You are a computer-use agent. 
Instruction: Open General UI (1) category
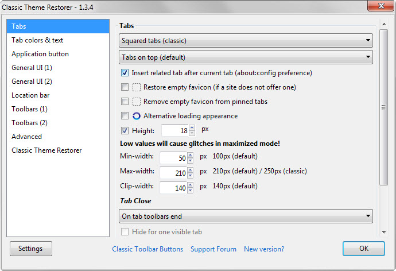[58, 68]
